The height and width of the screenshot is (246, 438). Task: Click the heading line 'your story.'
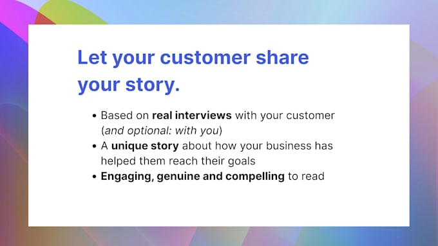(x=128, y=85)
